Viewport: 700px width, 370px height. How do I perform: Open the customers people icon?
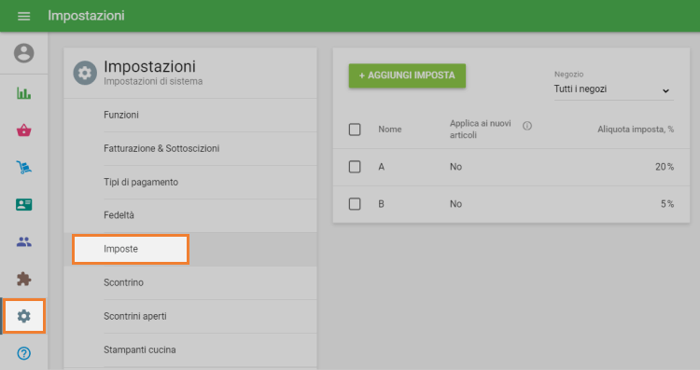pyautogui.click(x=23, y=241)
